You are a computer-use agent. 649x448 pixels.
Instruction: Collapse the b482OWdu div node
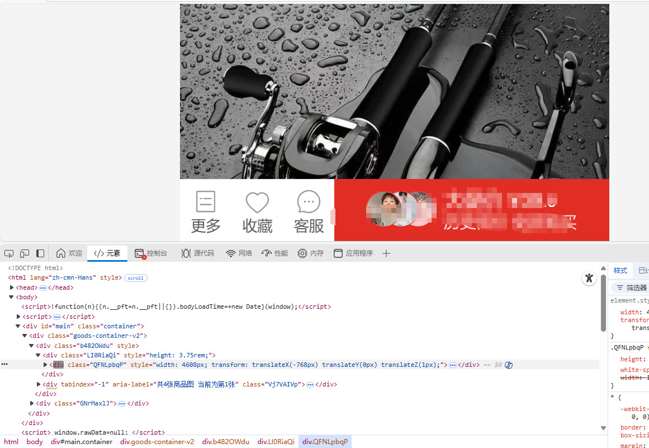(31, 345)
